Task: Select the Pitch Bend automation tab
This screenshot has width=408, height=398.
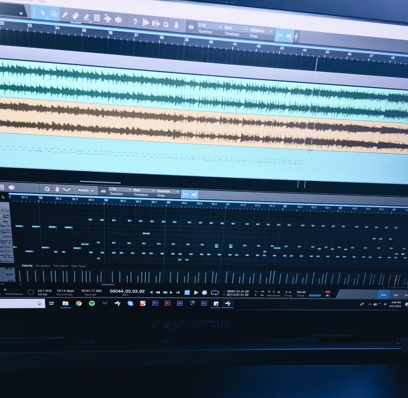Action: tap(61, 266)
